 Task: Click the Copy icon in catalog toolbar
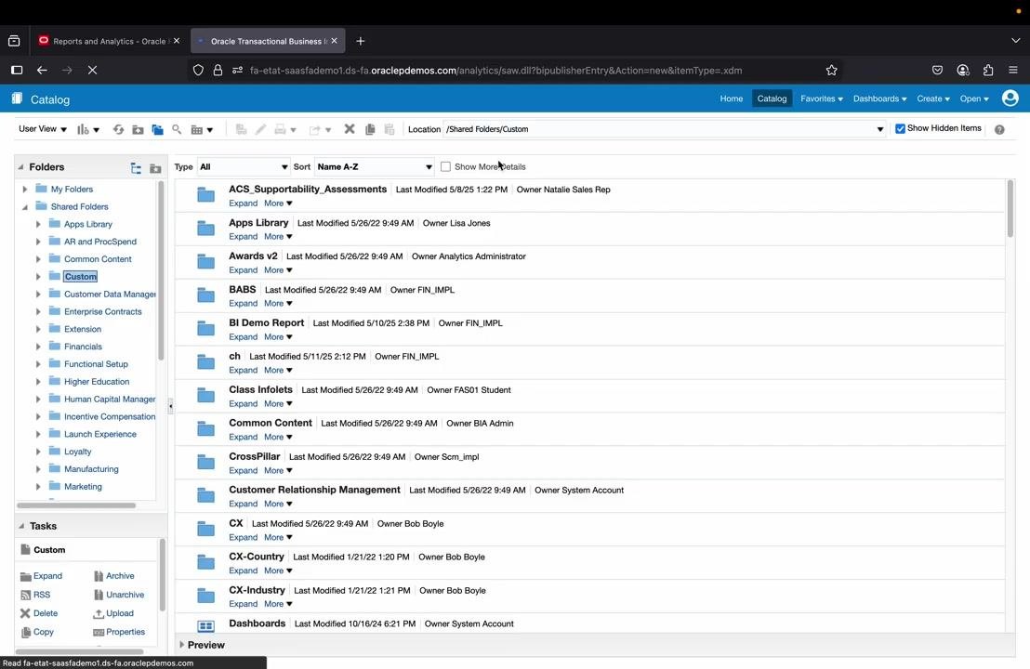click(370, 129)
